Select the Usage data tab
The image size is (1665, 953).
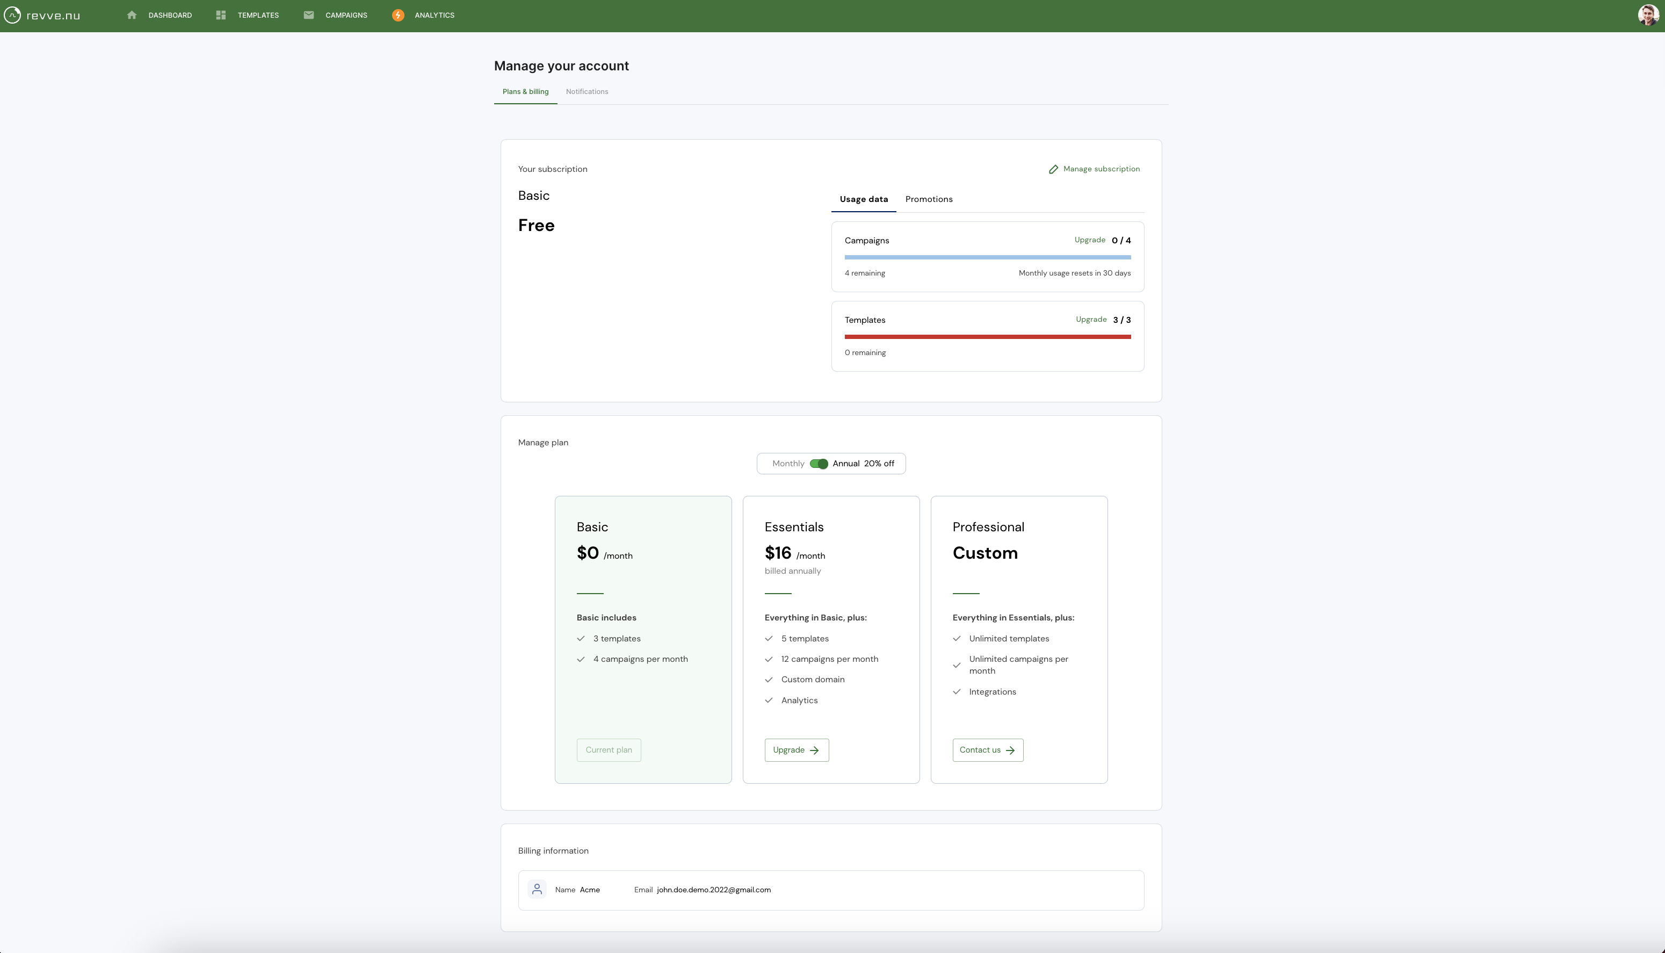point(864,199)
